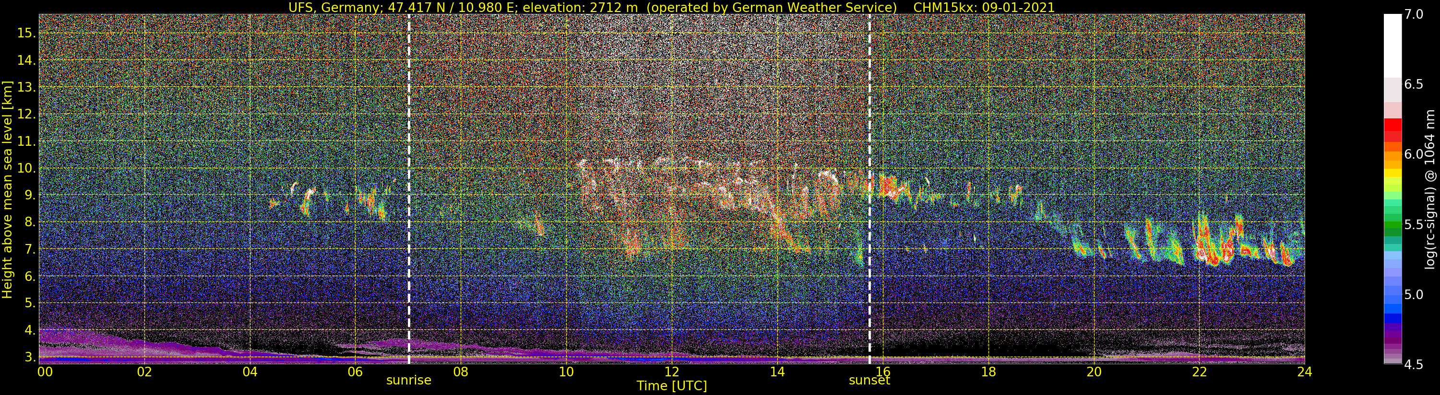Click the sunrise label below the time axis
The image size is (1440, 395).
tap(409, 381)
